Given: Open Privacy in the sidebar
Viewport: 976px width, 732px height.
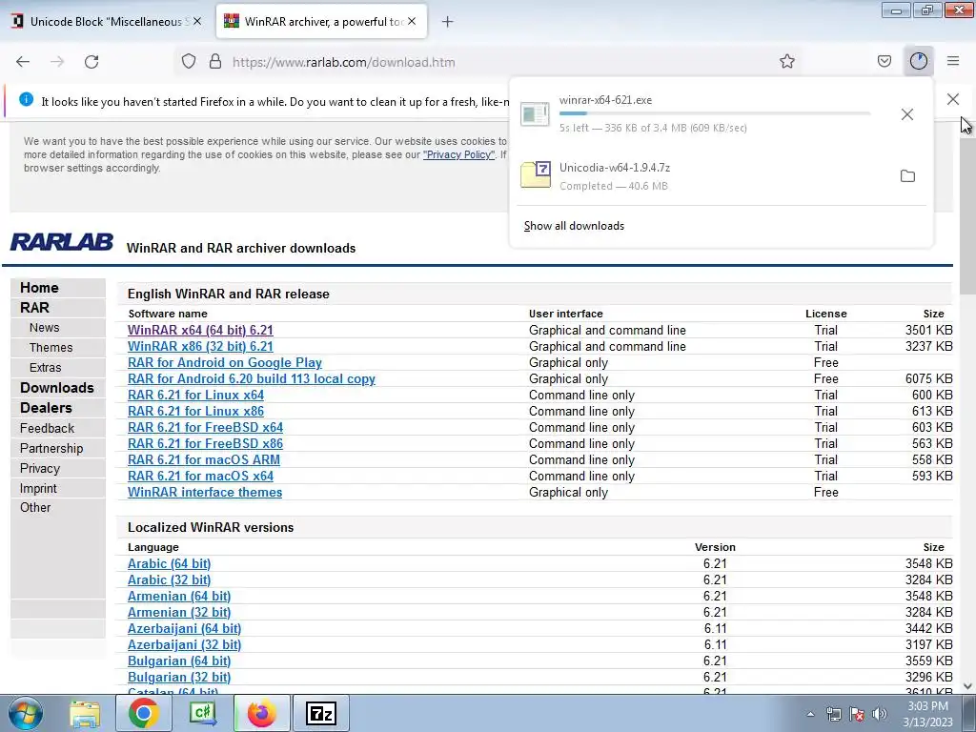Looking at the screenshot, I should pos(40,468).
